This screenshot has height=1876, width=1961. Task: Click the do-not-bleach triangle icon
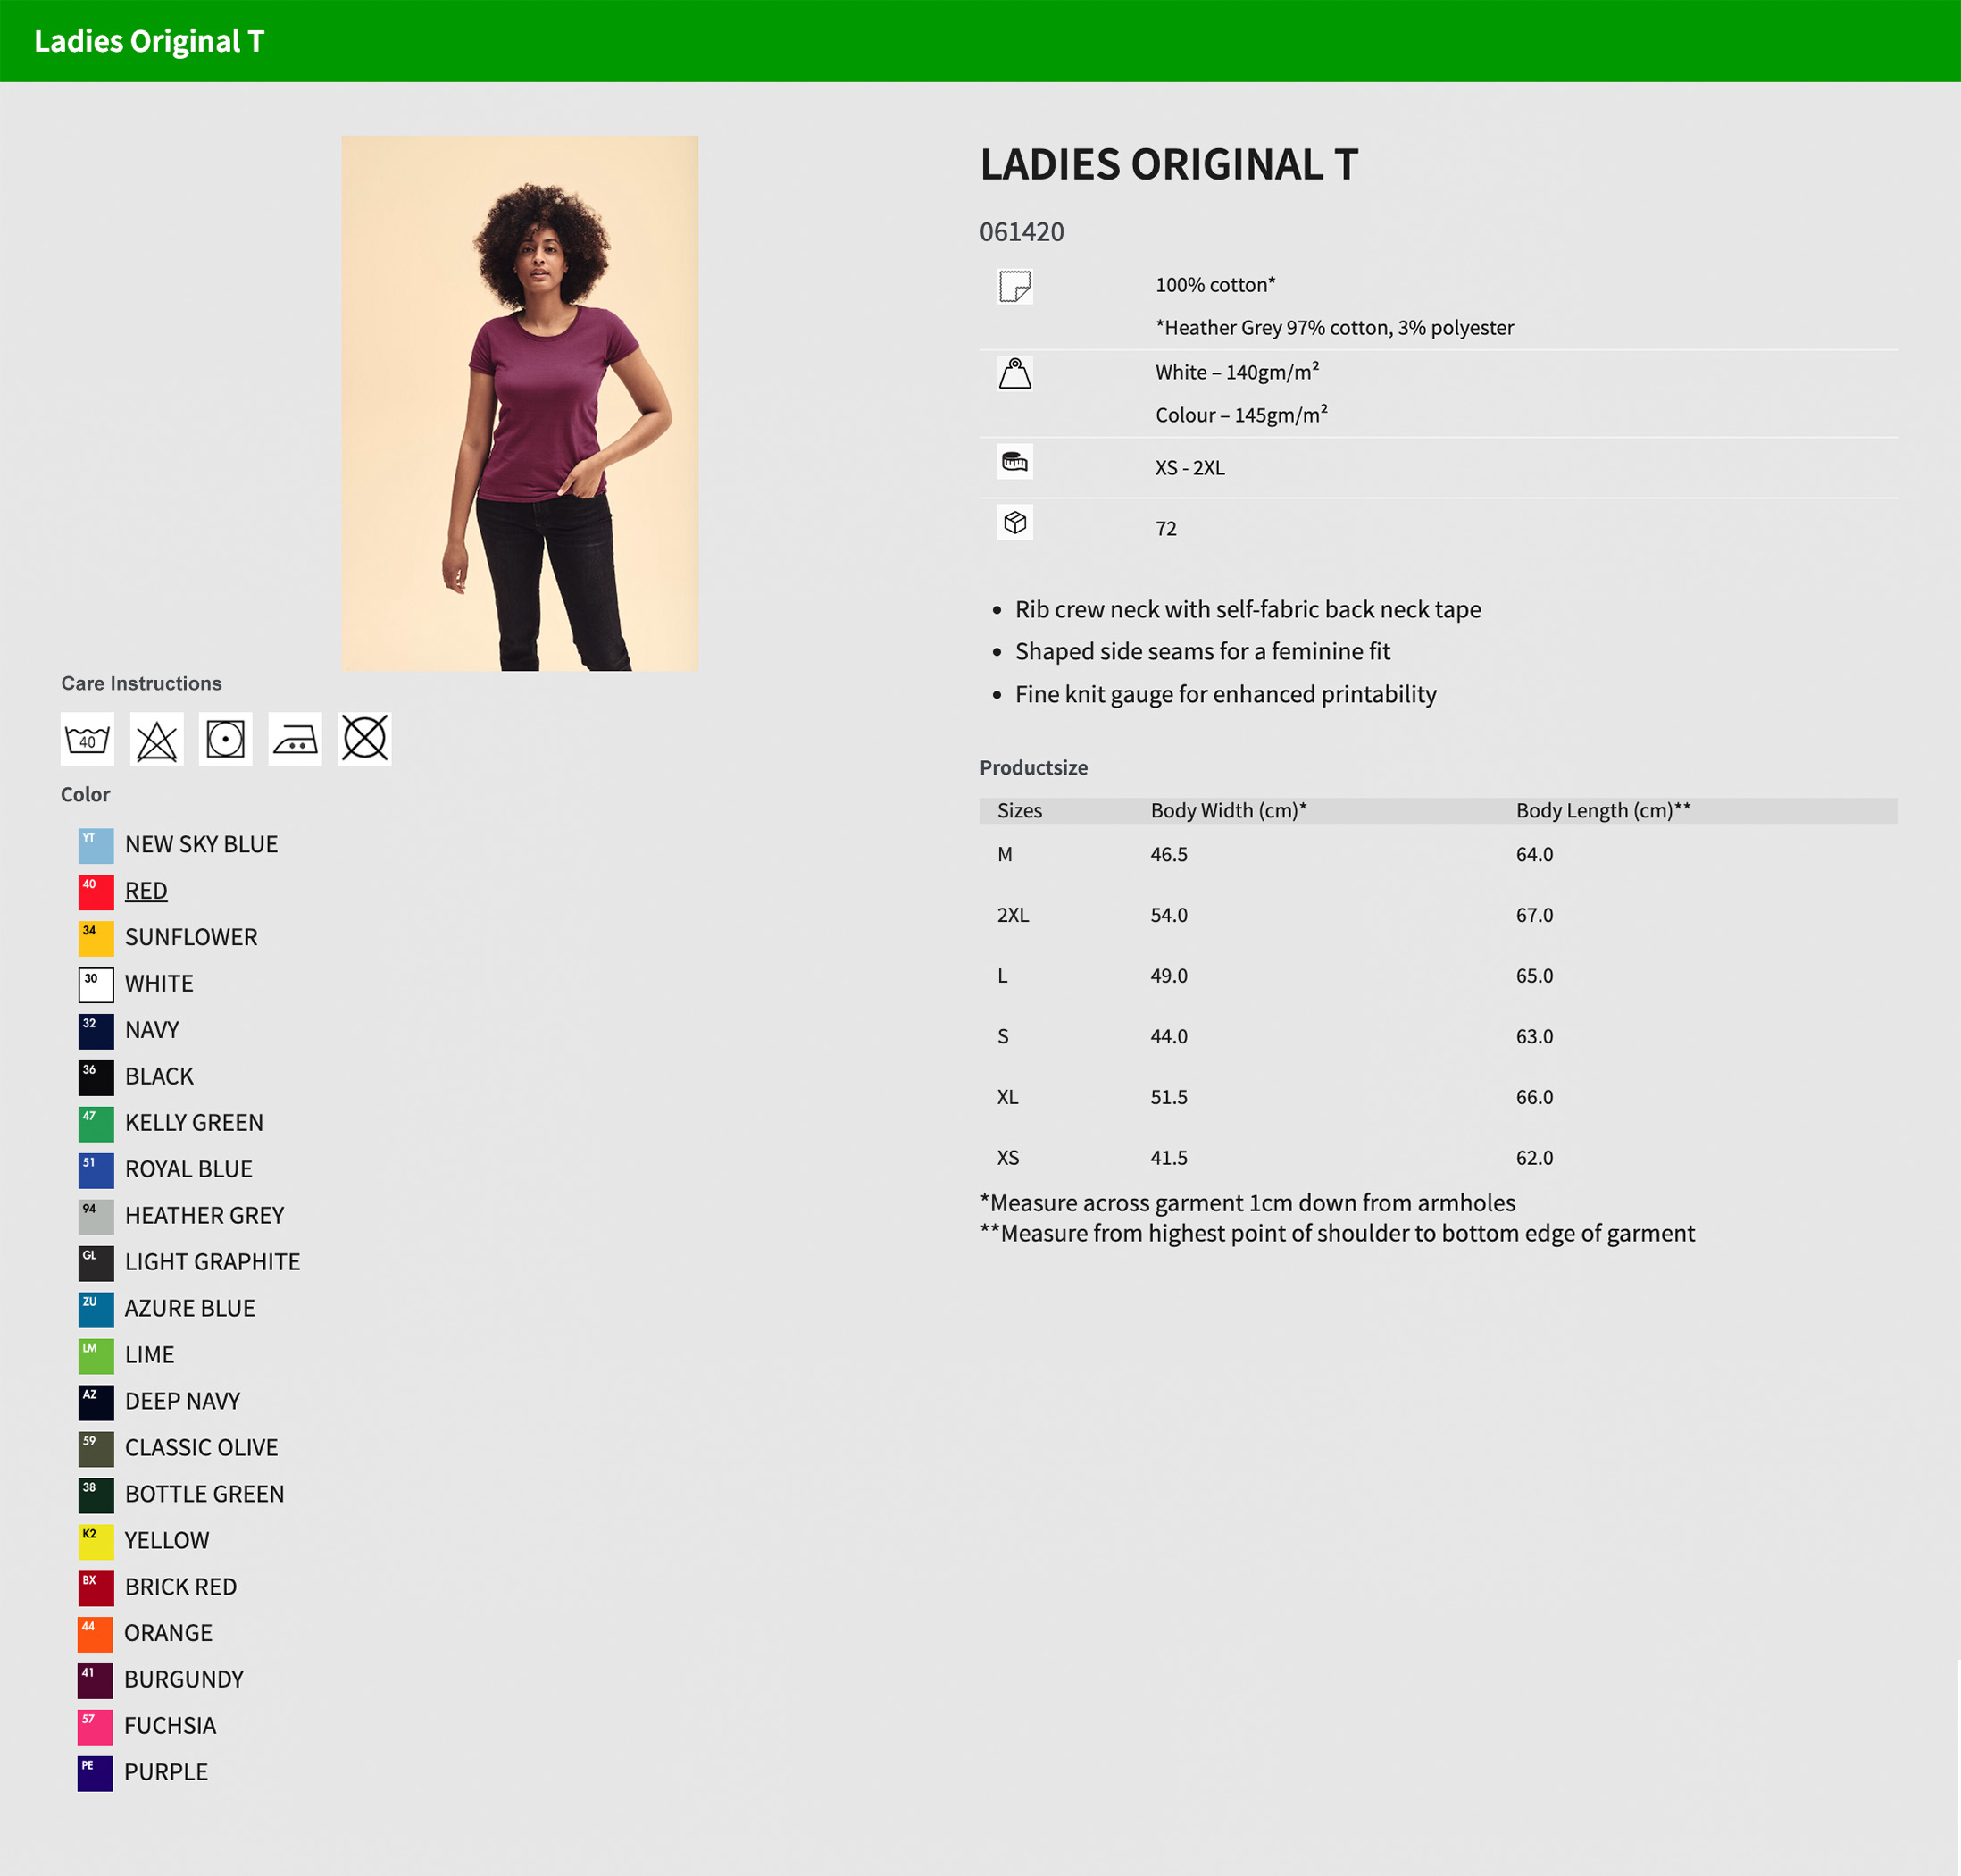pyautogui.click(x=157, y=739)
